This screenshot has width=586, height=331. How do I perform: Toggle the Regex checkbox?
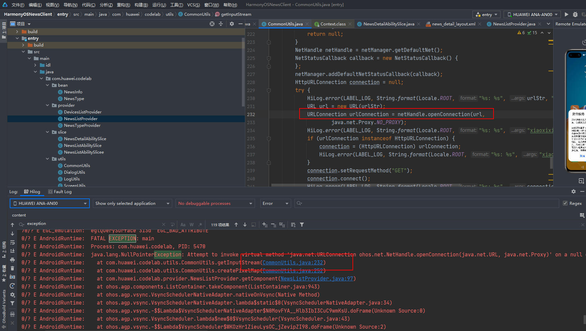(x=565, y=203)
